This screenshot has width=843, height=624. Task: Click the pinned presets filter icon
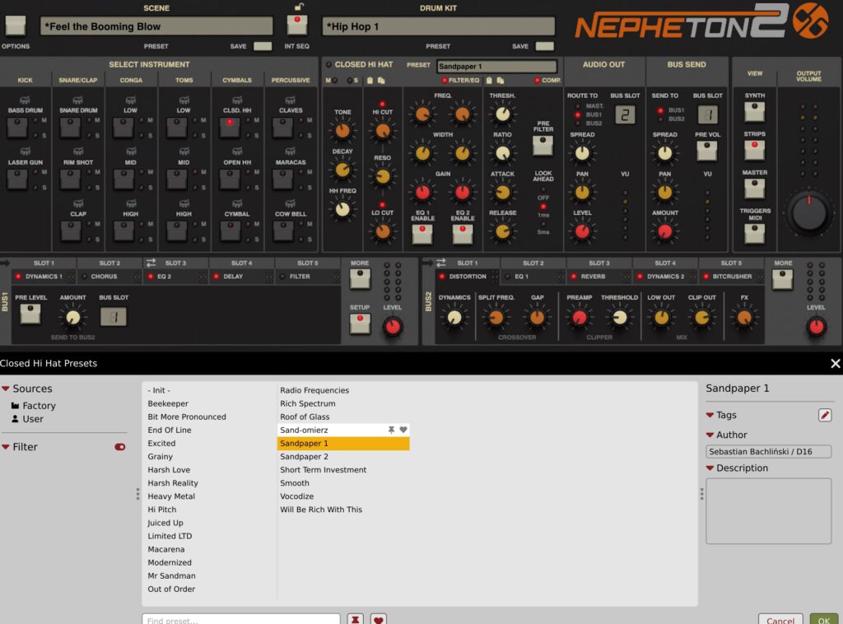[355, 619]
